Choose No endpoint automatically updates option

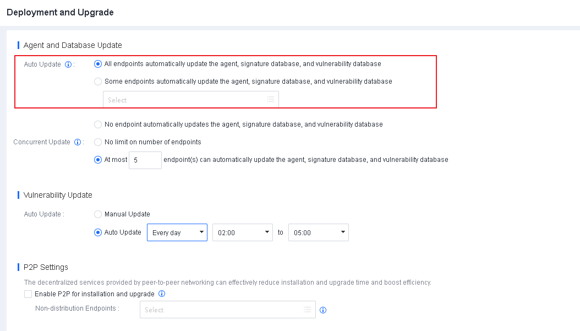pos(98,124)
